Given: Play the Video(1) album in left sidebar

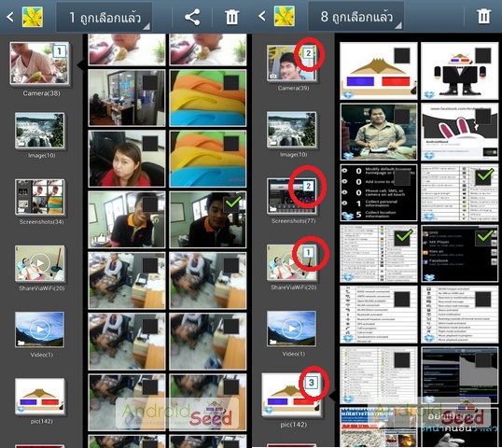Looking at the screenshot, I should tap(40, 329).
